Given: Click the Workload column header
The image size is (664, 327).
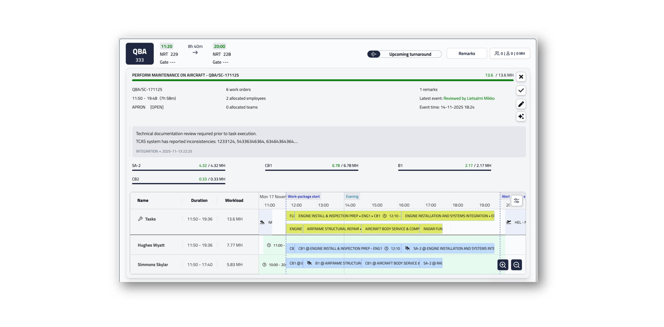Looking at the screenshot, I should coord(234,201).
